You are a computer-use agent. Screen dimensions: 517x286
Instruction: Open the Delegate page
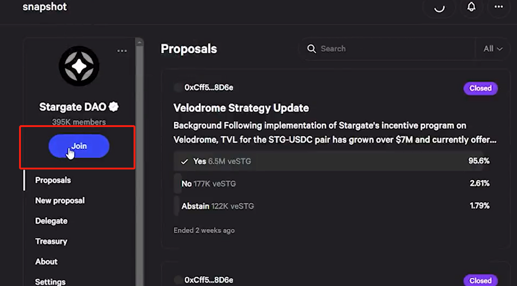(x=51, y=221)
